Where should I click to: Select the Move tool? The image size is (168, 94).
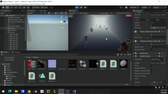click(7, 7)
